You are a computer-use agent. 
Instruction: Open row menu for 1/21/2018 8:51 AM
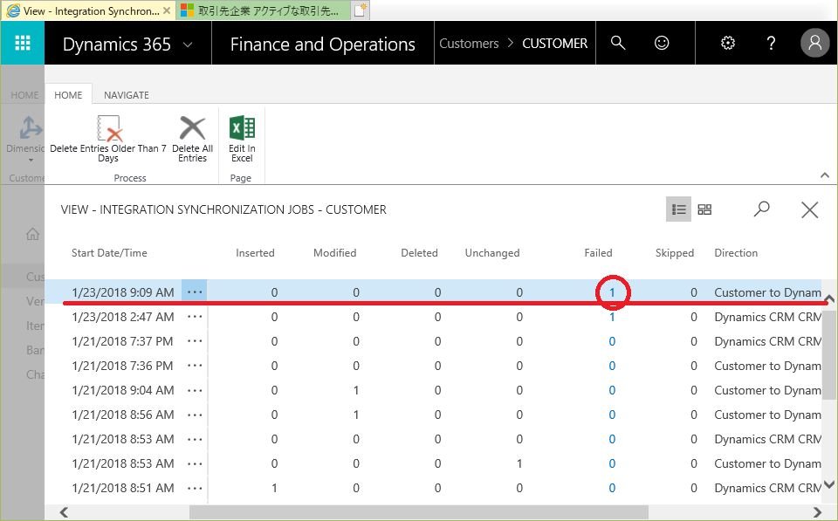pos(195,488)
